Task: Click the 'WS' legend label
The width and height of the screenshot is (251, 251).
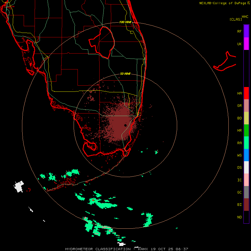Action: click(x=239, y=155)
